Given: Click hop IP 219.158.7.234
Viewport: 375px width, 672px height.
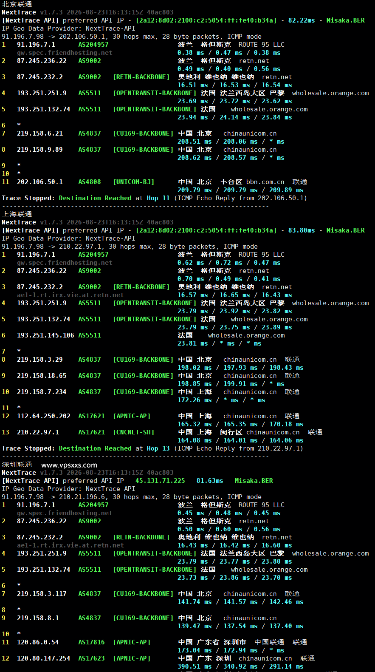Looking at the screenshot, I should coord(42,392).
